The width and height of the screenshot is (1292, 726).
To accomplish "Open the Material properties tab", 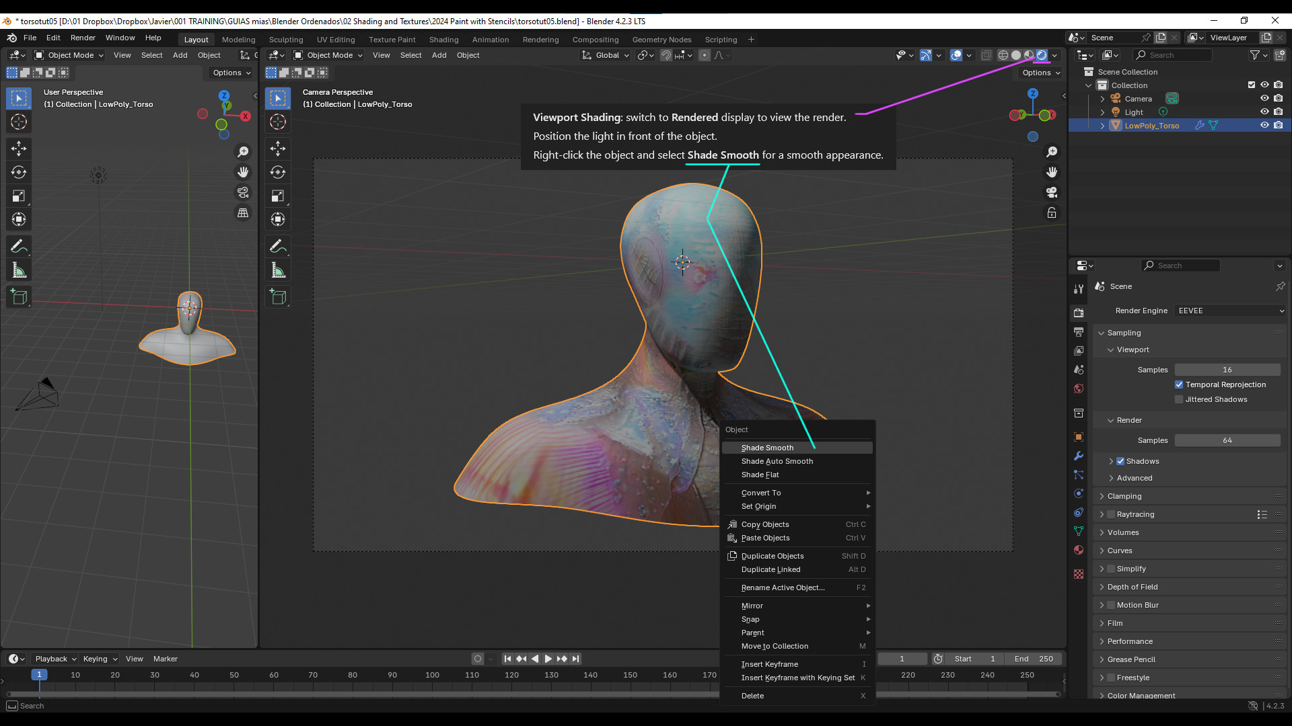I will tap(1079, 550).
